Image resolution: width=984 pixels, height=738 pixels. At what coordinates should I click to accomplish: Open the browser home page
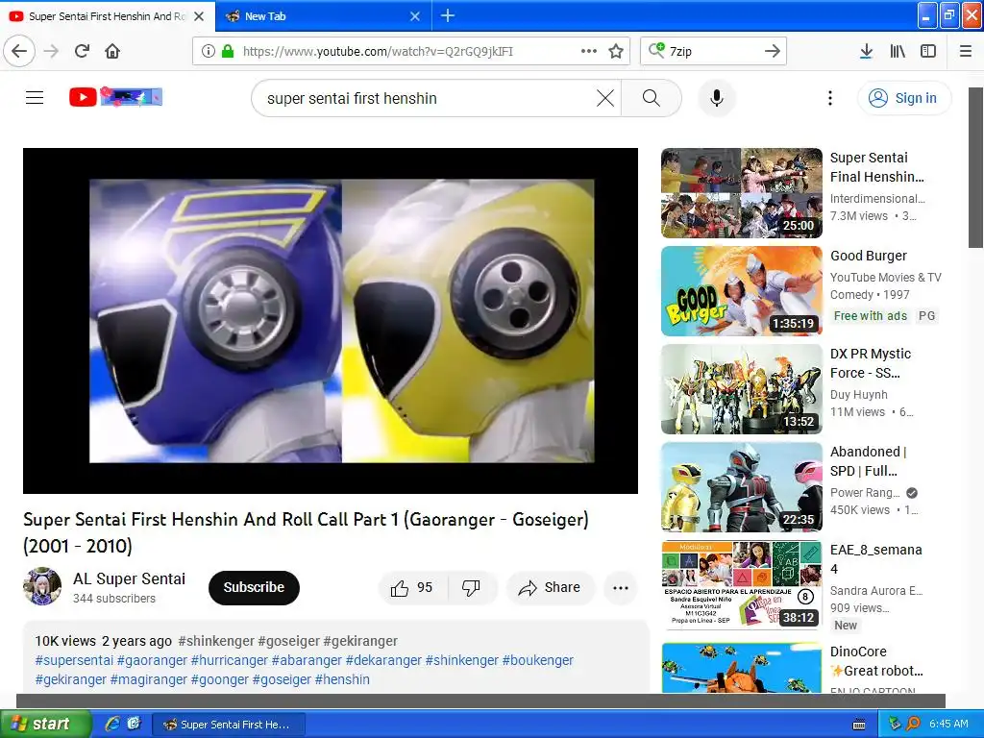click(112, 51)
